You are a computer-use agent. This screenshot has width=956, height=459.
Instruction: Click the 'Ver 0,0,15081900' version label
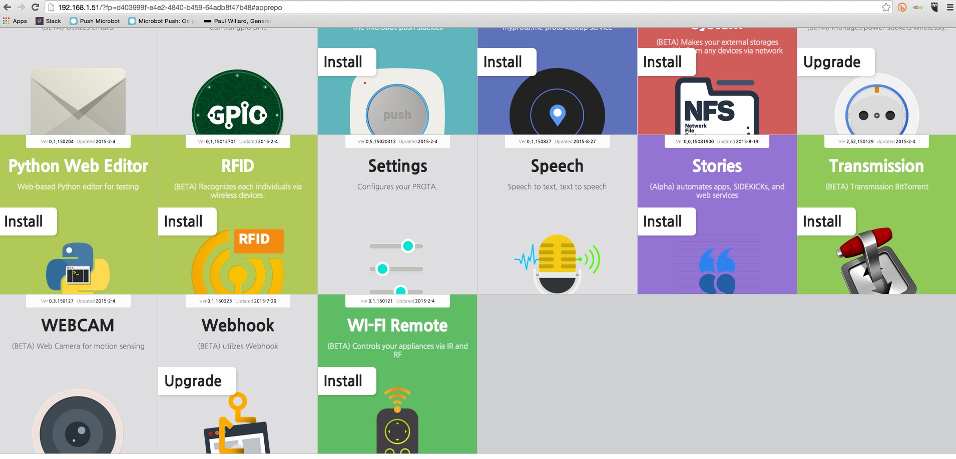[x=695, y=141]
